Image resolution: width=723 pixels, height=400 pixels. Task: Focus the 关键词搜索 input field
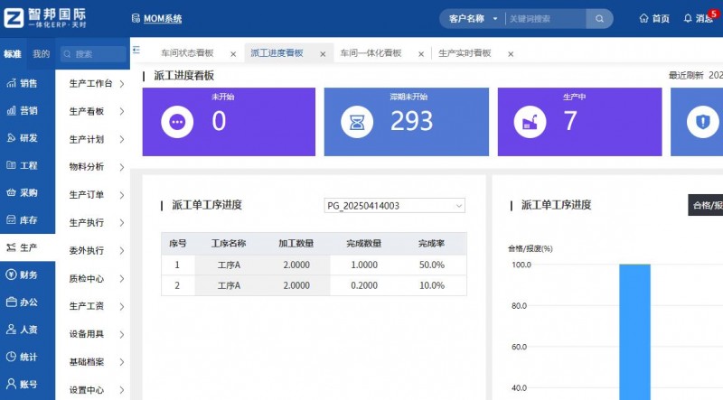(x=546, y=19)
